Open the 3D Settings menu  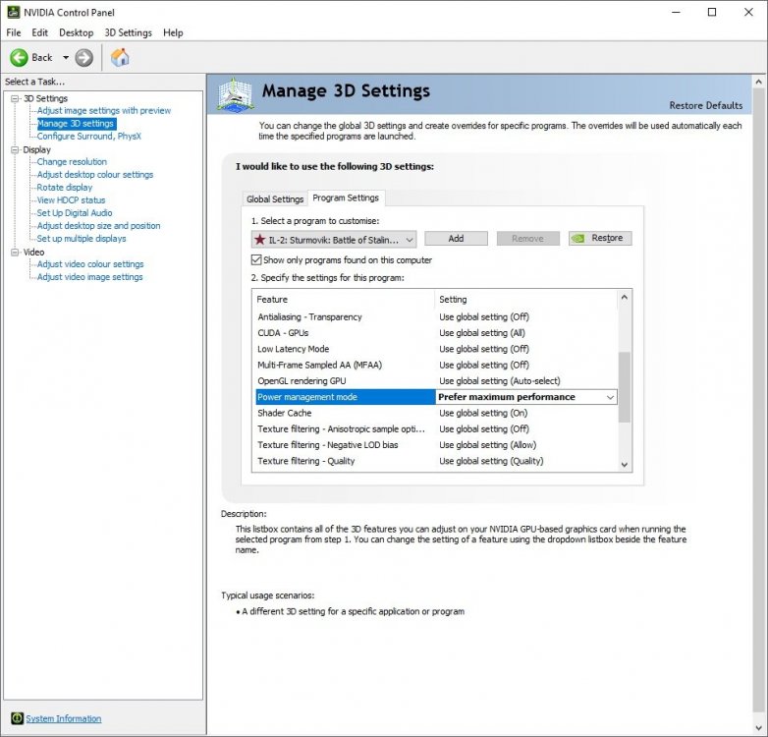128,32
